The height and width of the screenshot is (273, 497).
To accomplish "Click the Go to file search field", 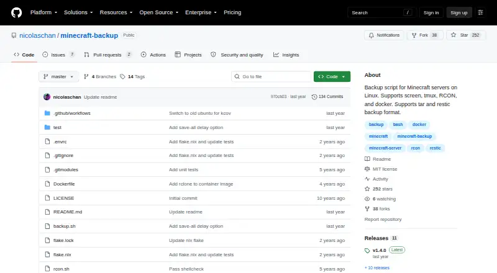I will pyautogui.click(x=271, y=77).
